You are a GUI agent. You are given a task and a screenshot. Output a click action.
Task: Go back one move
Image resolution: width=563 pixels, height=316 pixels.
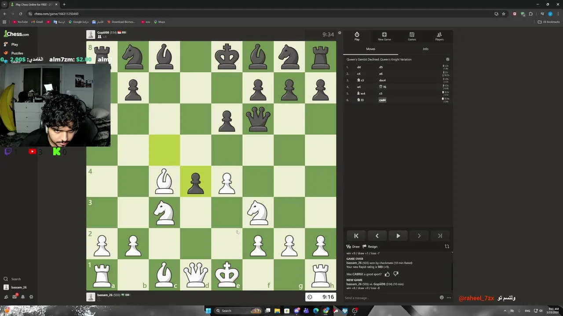click(377, 236)
